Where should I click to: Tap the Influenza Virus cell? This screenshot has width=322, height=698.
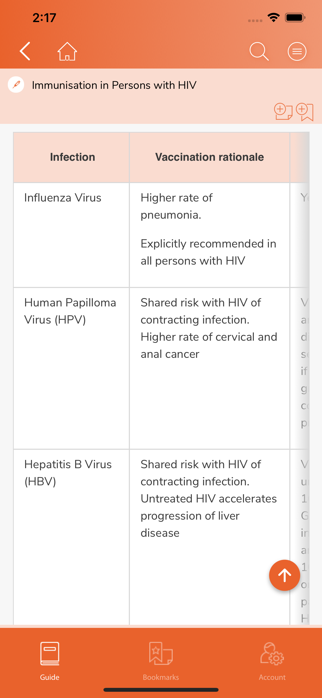[x=72, y=235]
